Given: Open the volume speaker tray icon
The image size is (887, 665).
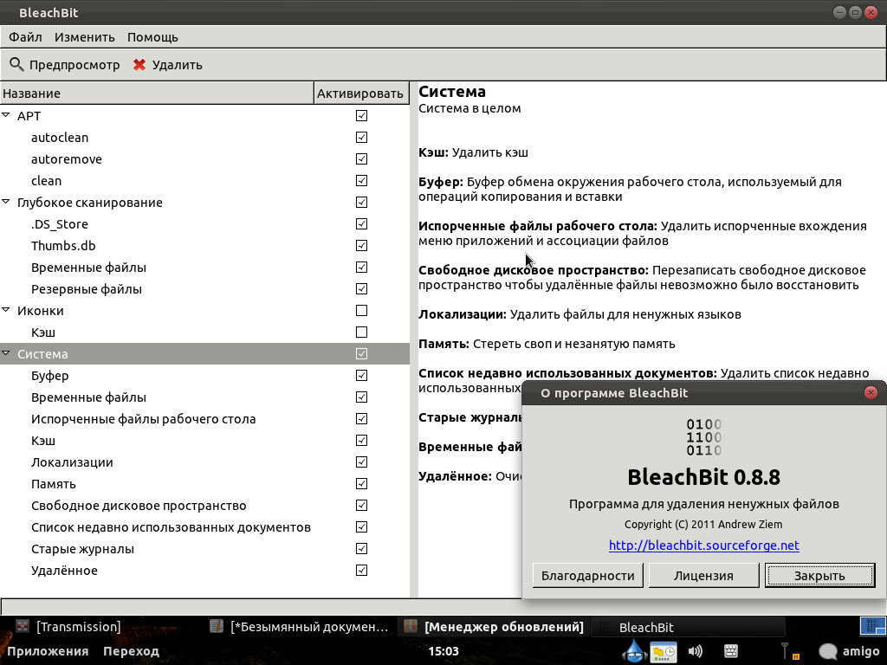Looking at the screenshot, I should pos(696,651).
